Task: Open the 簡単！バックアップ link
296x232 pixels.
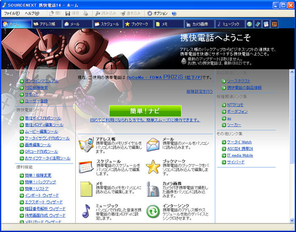Action: pos(41,182)
